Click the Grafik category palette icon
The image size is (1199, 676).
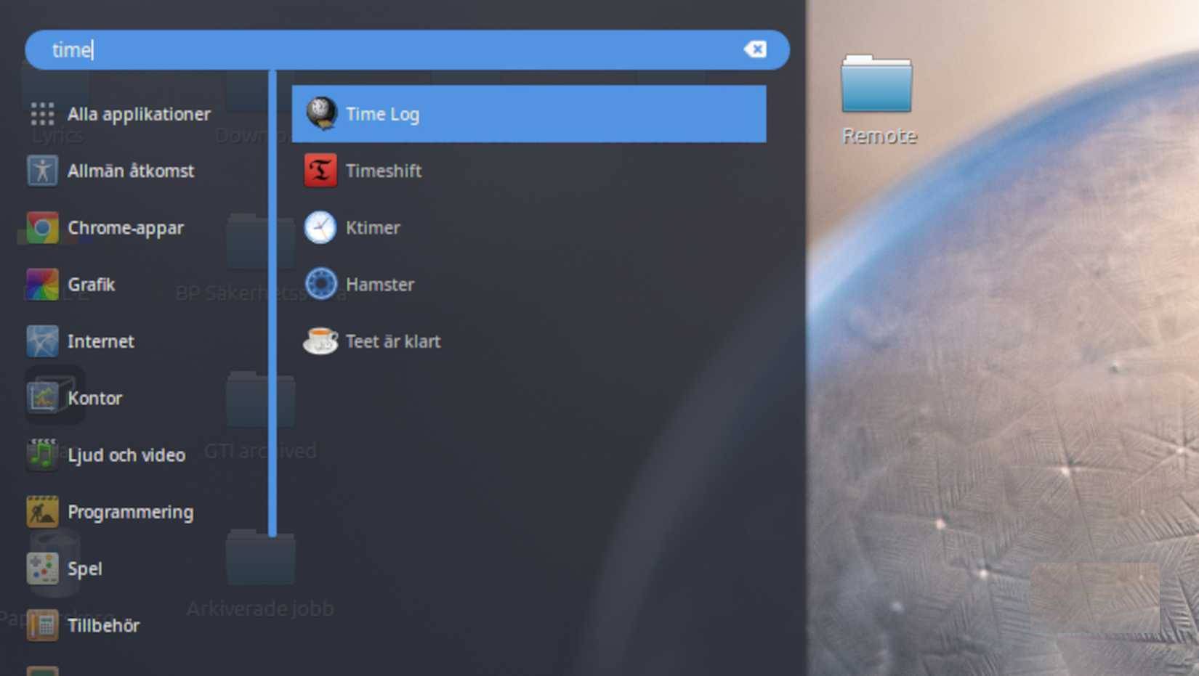[41, 284]
